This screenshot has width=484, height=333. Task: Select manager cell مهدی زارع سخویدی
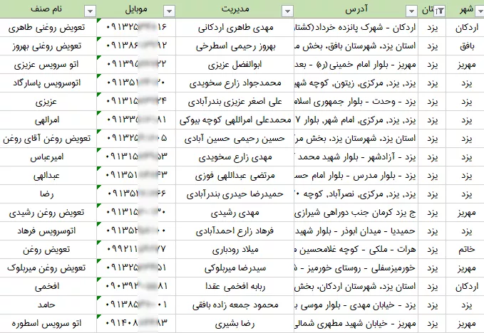(x=235, y=157)
